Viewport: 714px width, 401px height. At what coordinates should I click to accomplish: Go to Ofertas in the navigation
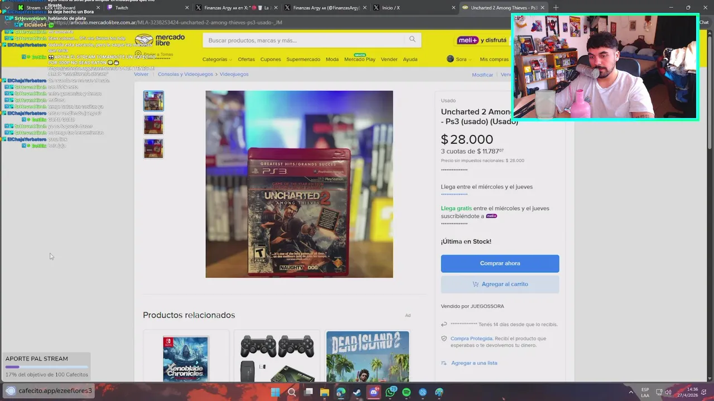pos(246,59)
